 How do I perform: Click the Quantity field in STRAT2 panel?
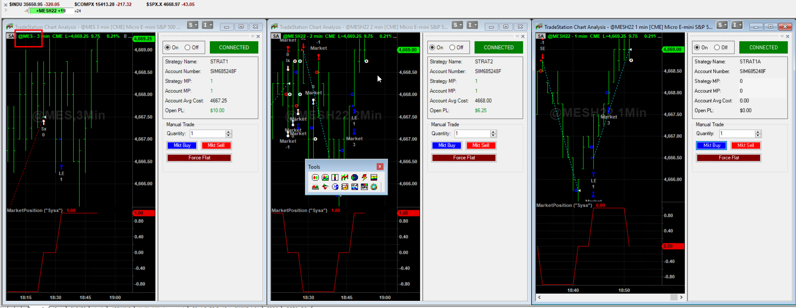[x=472, y=134]
